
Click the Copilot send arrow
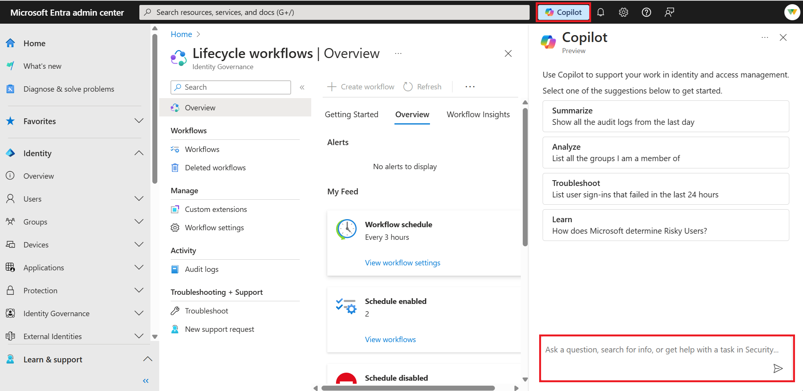click(x=778, y=368)
